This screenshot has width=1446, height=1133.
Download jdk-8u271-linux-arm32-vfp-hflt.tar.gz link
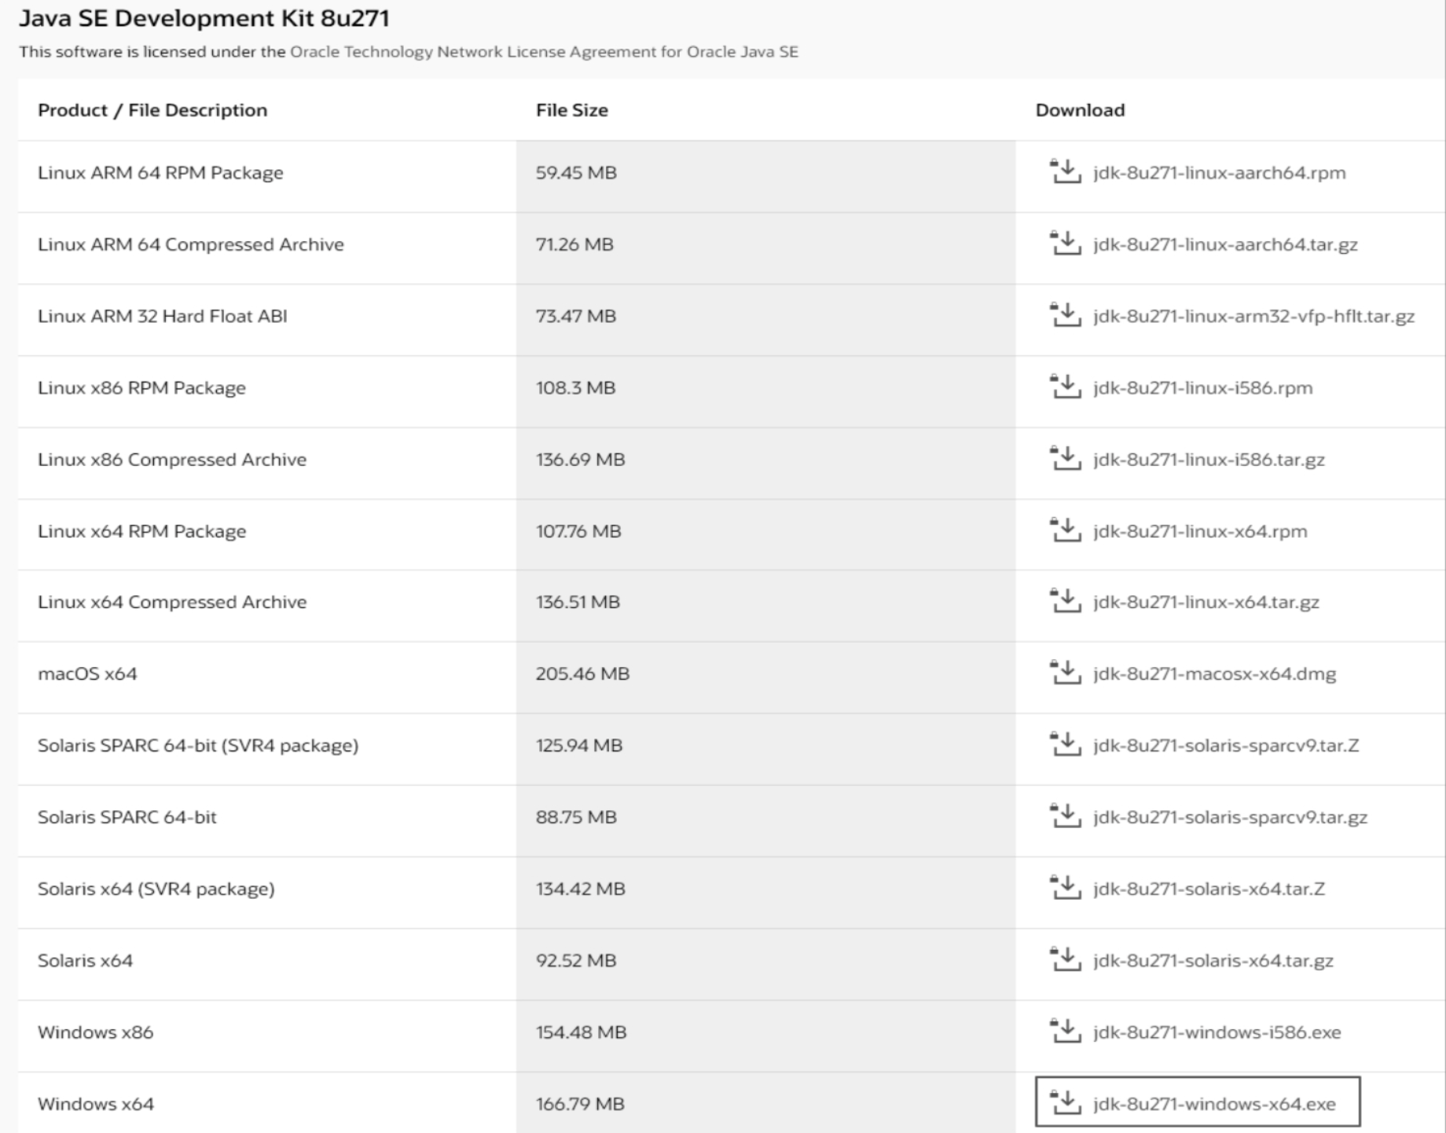(x=1253, y=316)
